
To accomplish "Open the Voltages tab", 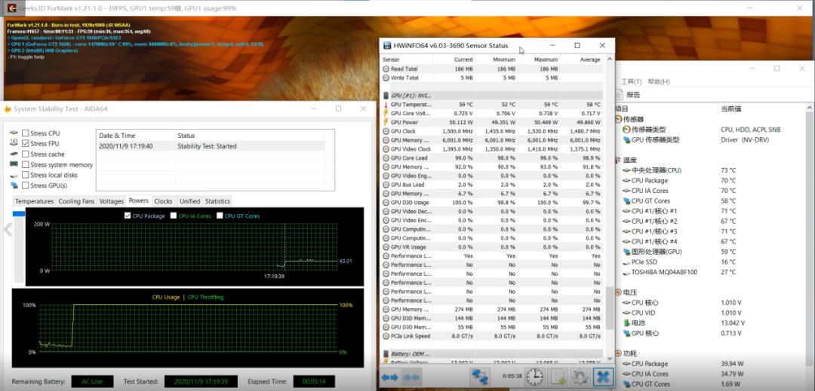I will click(x=112, y=201).
